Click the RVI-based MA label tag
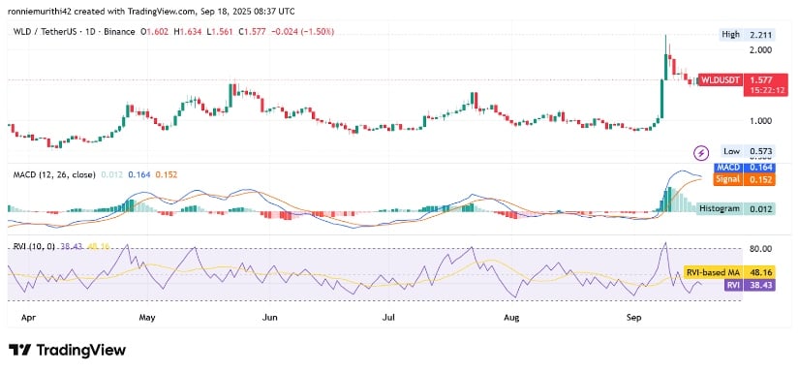The height and width of the screenshot is (372, 799). 713,272
